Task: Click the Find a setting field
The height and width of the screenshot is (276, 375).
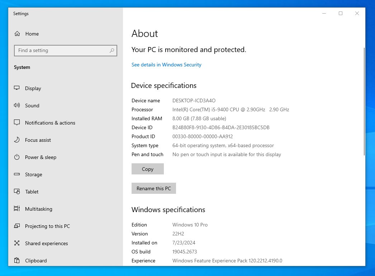Action: pyautogui.click(x=66, y=51)
